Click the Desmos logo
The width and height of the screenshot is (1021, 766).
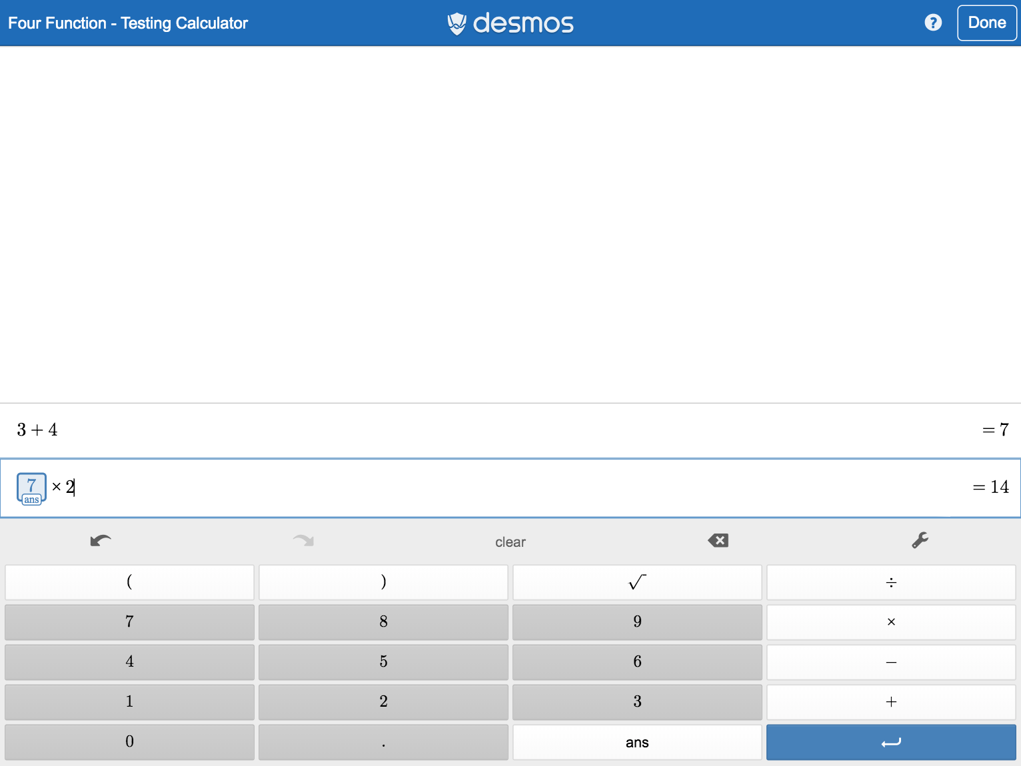coord(510,23)
